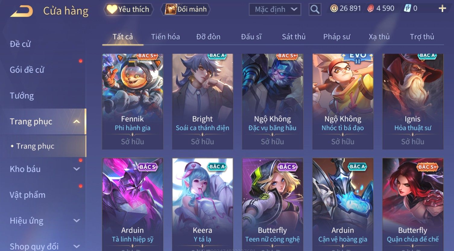Select Fennik Phi hành gia skin card
Image resolution: width=454 pixels, height=251 pixels.
(133, 101)
